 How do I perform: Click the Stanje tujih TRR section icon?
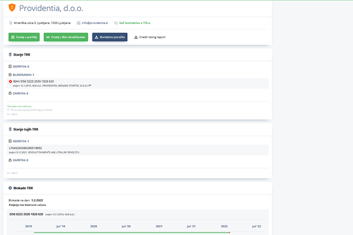[x=10, y=129]
